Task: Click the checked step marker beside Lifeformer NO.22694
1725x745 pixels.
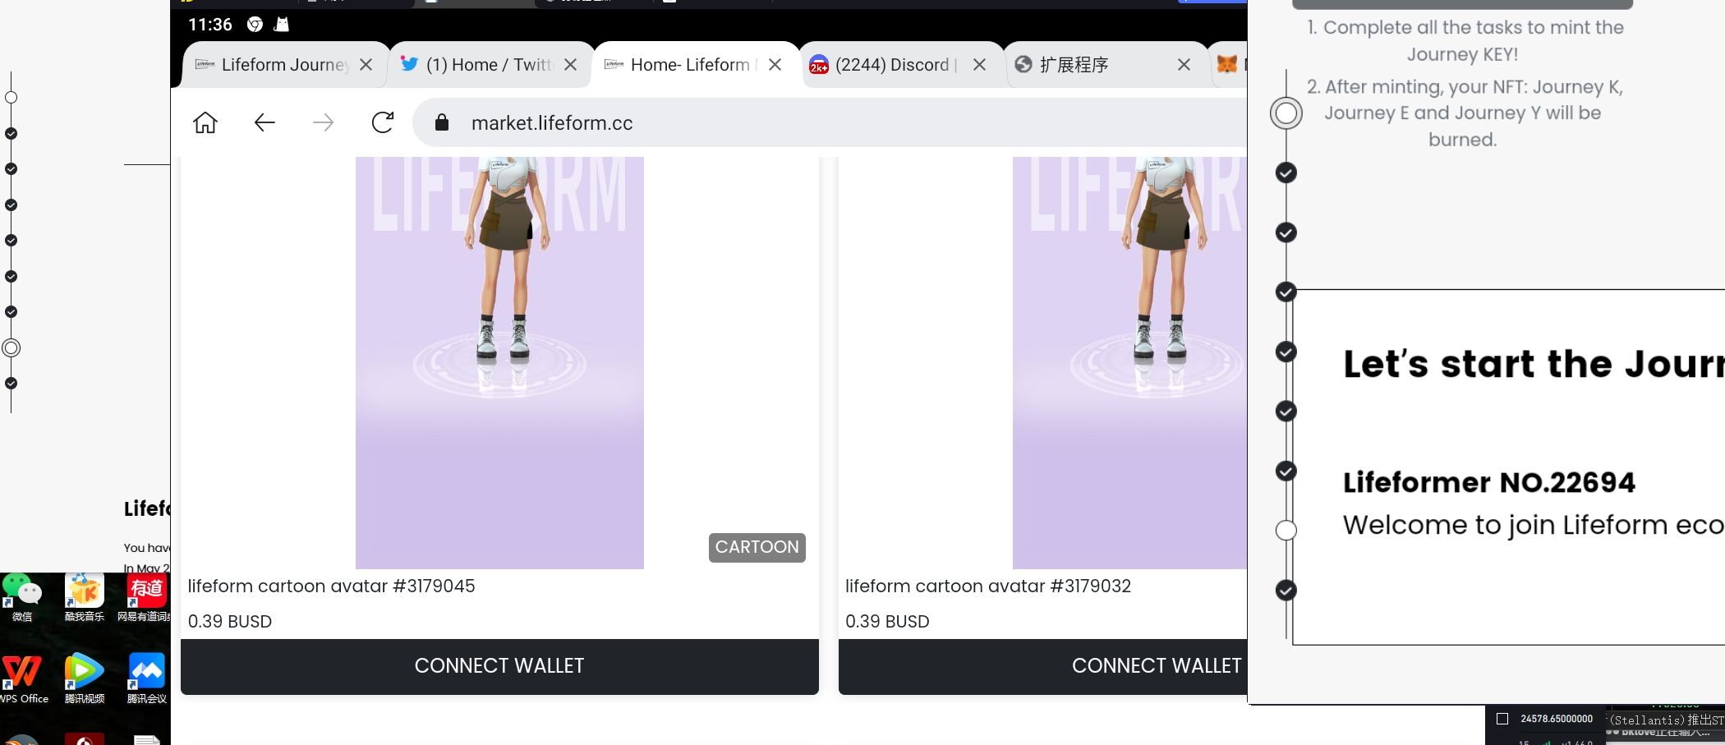Action: pos(1286,471)
